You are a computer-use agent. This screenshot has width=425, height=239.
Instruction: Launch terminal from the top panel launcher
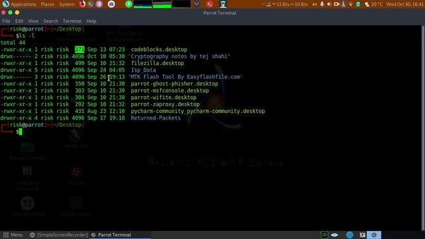point(90,4)
